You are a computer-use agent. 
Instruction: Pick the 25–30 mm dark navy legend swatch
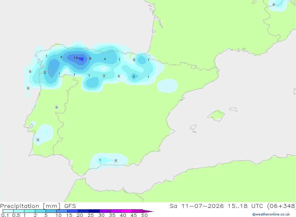pyautogui.click(x=94, y=211)
